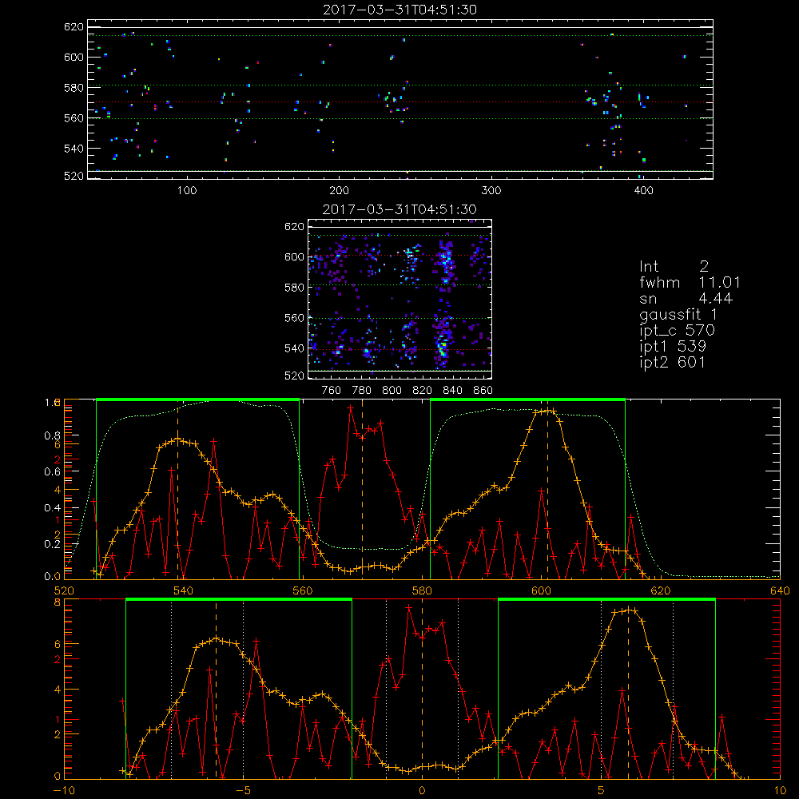This screenshot has width=799, height=799.
Task: Click x-axis label 540 of profile plot
Action: 184,591
